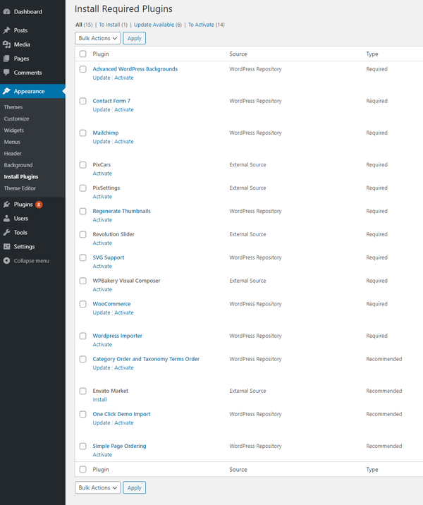
Task: Click Recommended type in One Click Demo Import row
Action: (x=384, y=414)
